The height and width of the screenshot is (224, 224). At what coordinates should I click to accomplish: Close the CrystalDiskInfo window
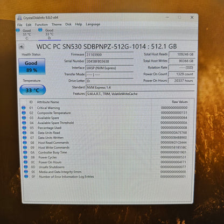(192, 17)
